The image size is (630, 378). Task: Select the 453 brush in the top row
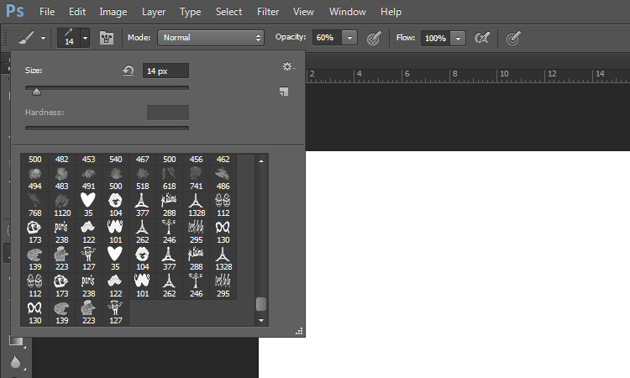[89, 160]
